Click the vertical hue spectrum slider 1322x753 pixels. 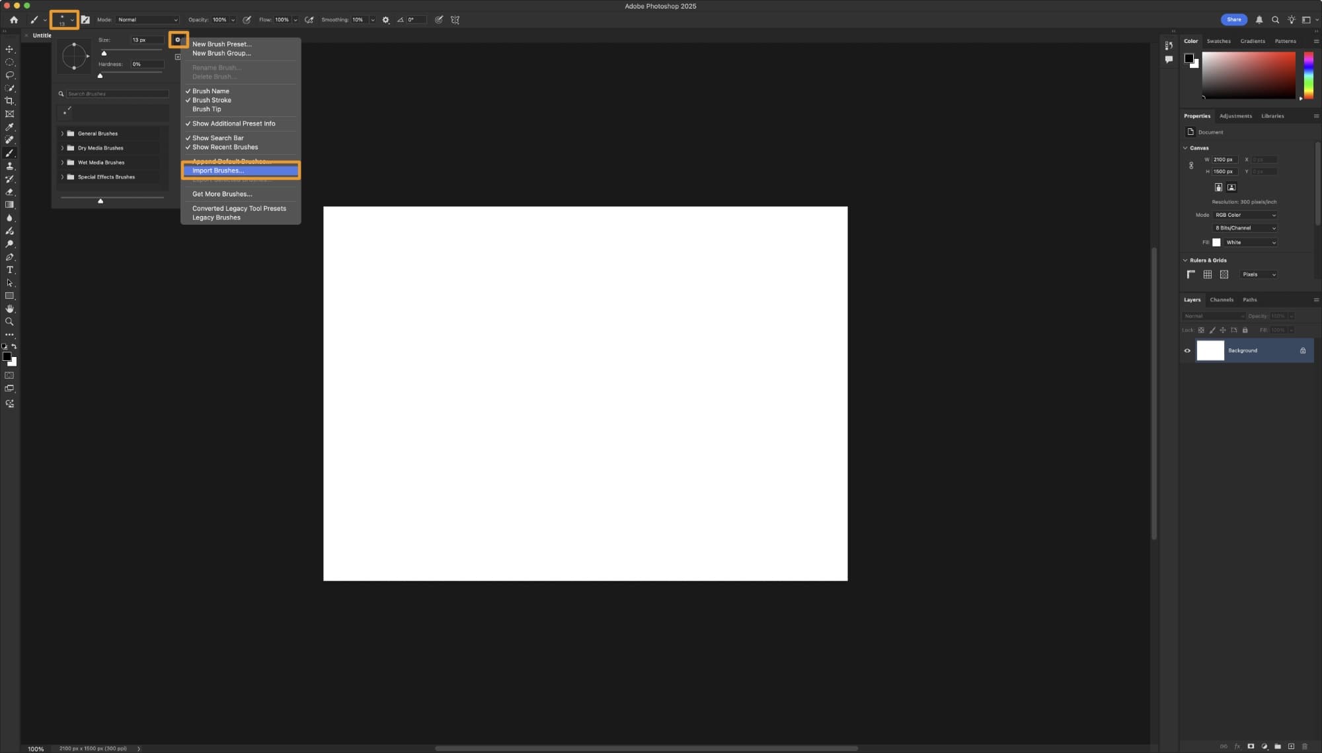tap(1308, 75)
